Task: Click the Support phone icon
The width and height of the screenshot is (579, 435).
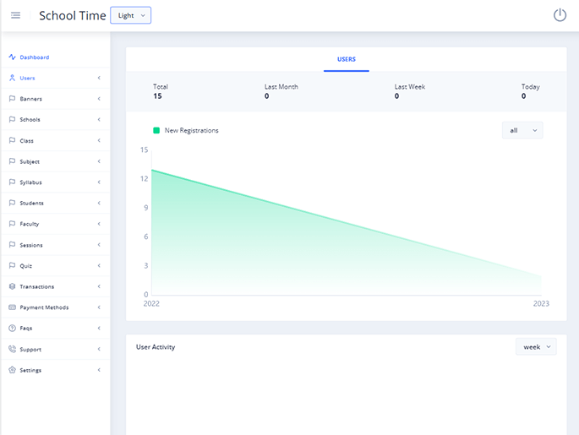Action: pyautogui.click(x=12, y=349)
